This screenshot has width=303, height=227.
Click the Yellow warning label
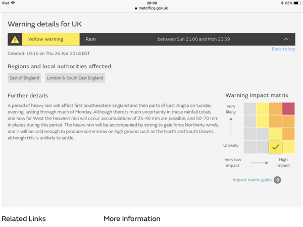tap(46, 39)
